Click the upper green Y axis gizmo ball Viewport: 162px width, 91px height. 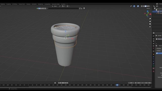tap(148, 13)
